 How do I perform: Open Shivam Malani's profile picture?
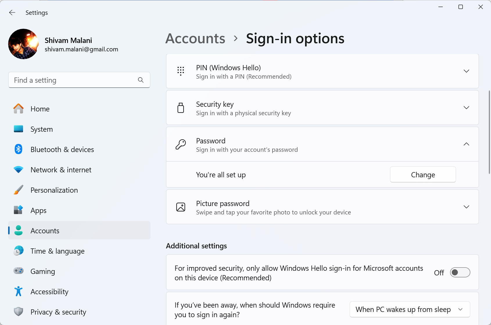point(23,44)
